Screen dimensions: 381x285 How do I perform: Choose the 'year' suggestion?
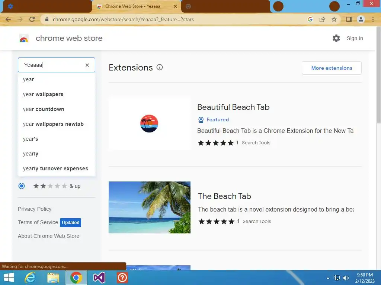(x=57, y=79)
